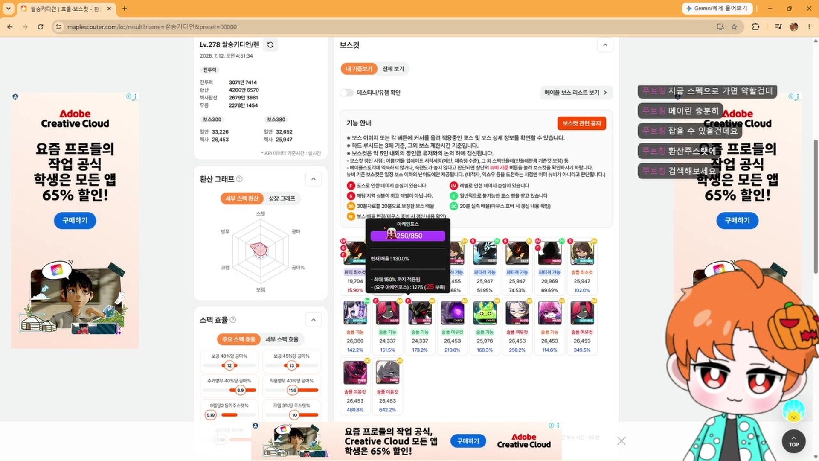819x461 pixels.
Task: Collapse the 보스컷 panel
Action: (x=605, y=45)
